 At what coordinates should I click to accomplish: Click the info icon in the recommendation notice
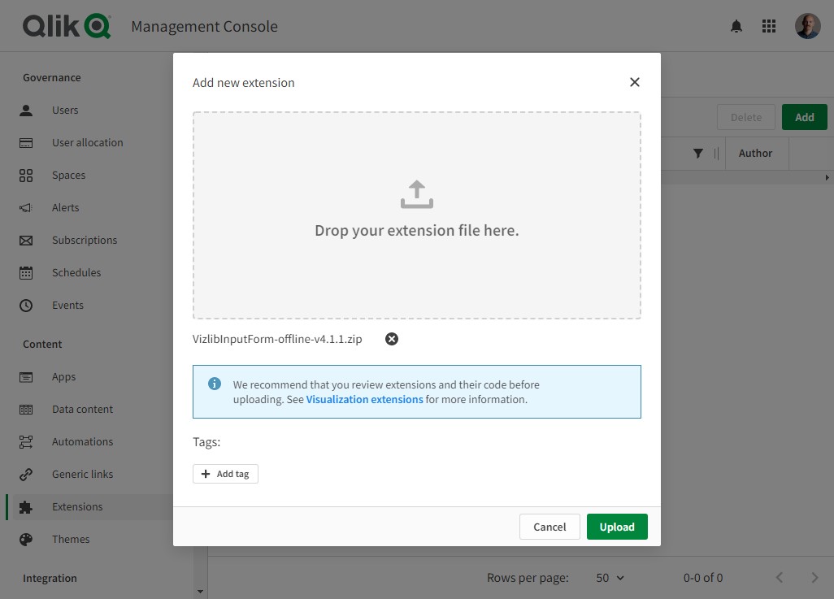click(x=215, y=384)
